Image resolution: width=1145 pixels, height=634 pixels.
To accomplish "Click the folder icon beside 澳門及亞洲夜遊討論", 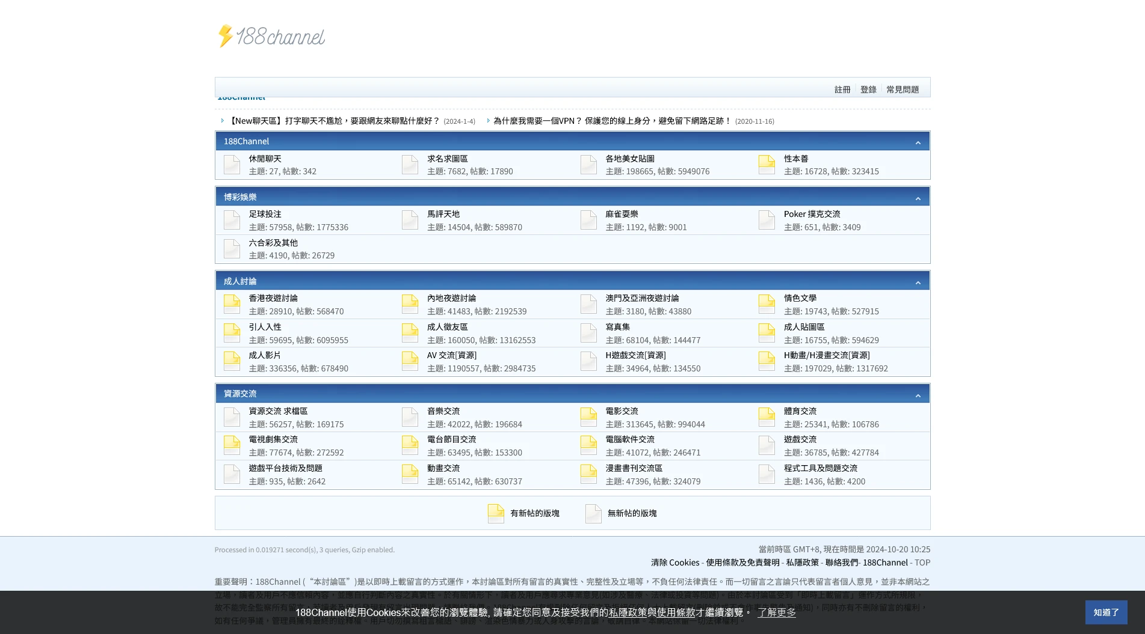I will [x=588, y=304].
